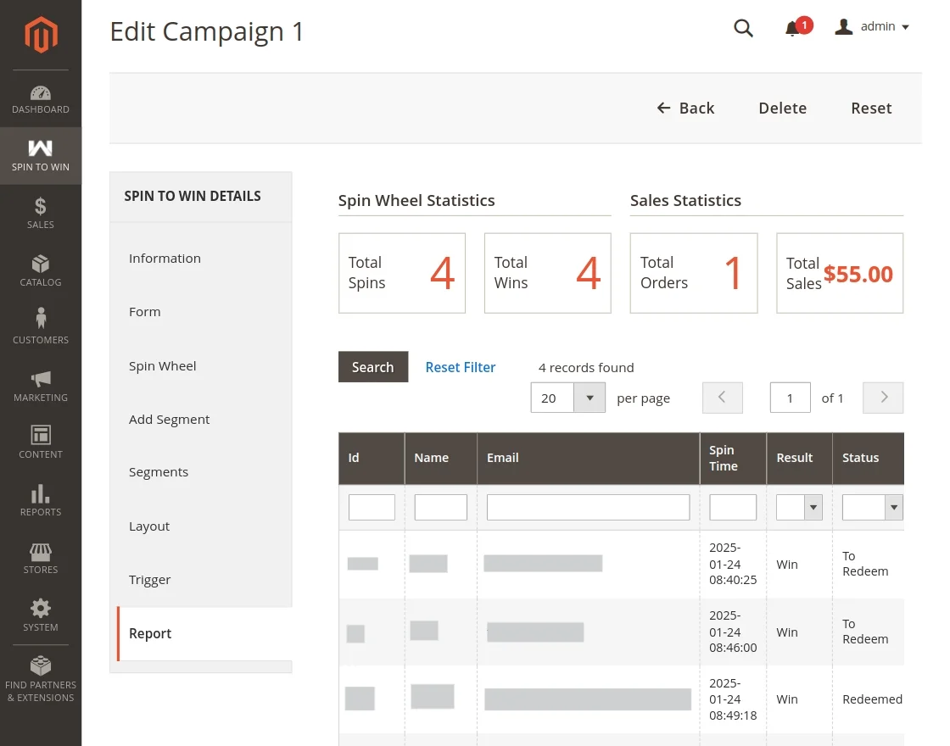The height and width of the screenshot is (746, 950).
Task: Click the Back button
Action: [x=685, y=109]
